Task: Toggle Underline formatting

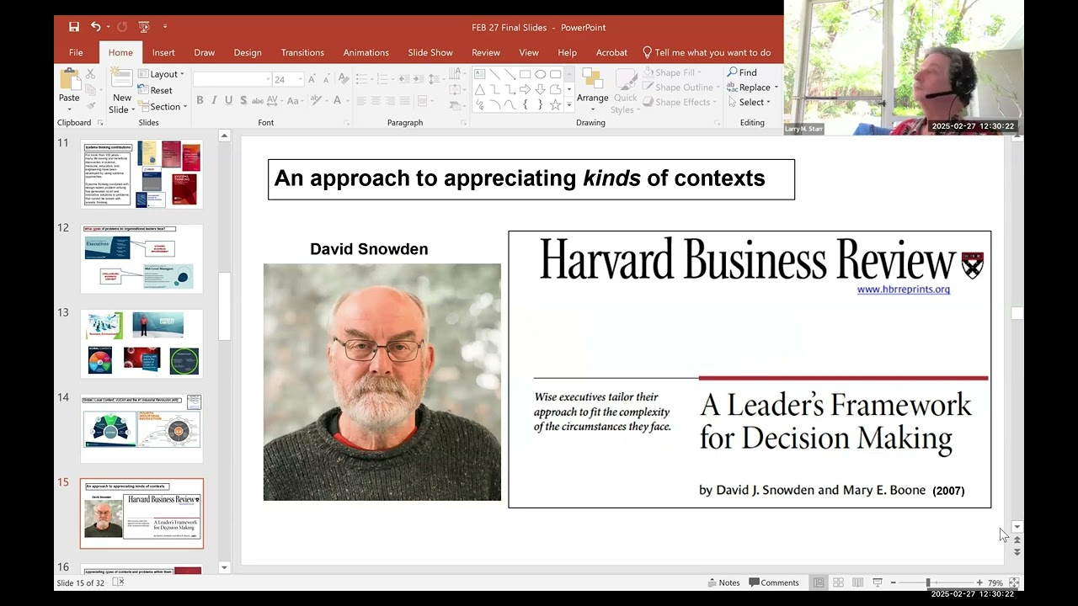Action: 228,100
